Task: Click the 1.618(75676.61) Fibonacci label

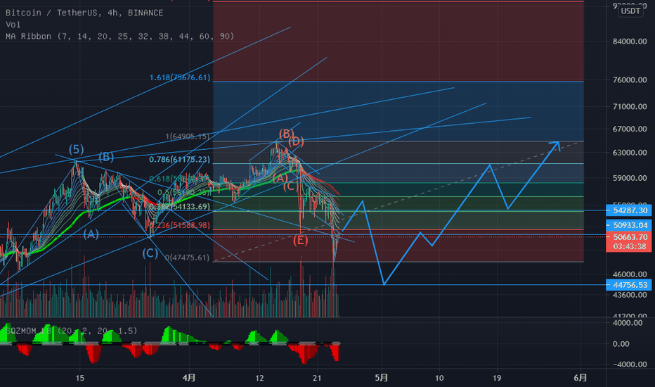Action: [180, 77]
